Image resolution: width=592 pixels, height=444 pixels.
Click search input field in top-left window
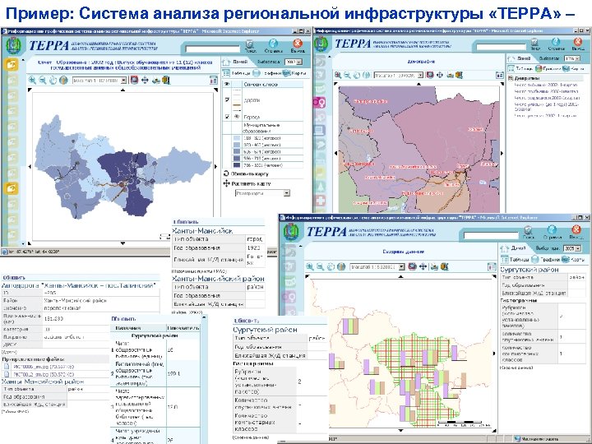click(213, 49)
